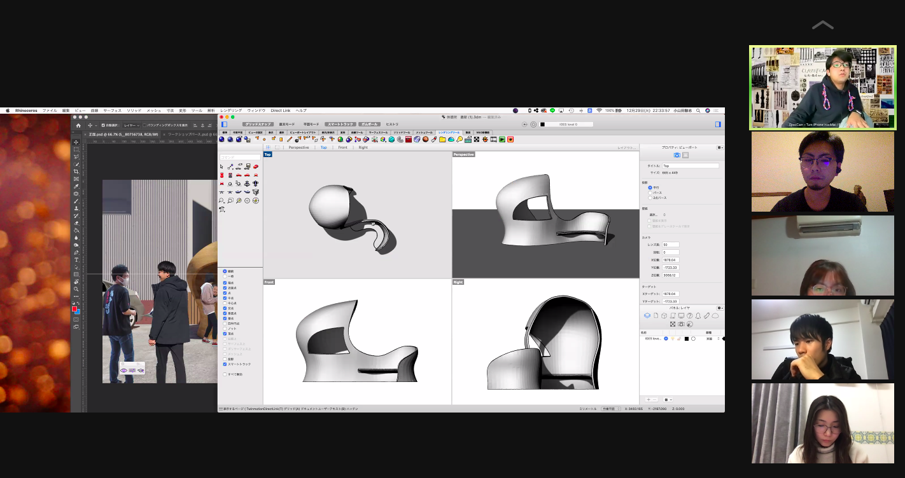Open the レンダリング menu in menu bar
This screenshot has width=905, height=478.
point(231,111)
